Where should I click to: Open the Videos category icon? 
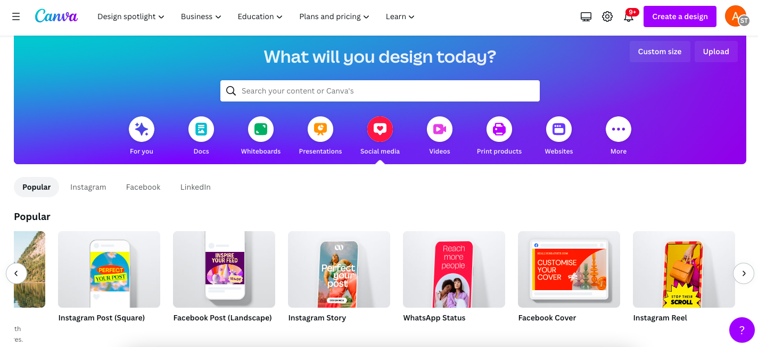(440, 129)
